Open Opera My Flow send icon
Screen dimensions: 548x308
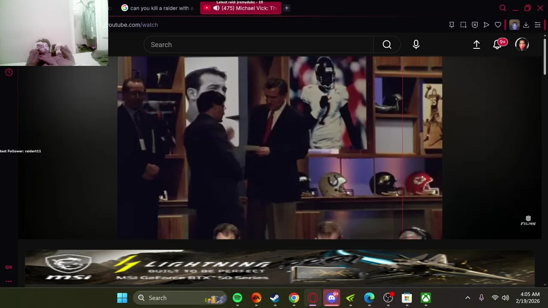(x=486, y=25)
